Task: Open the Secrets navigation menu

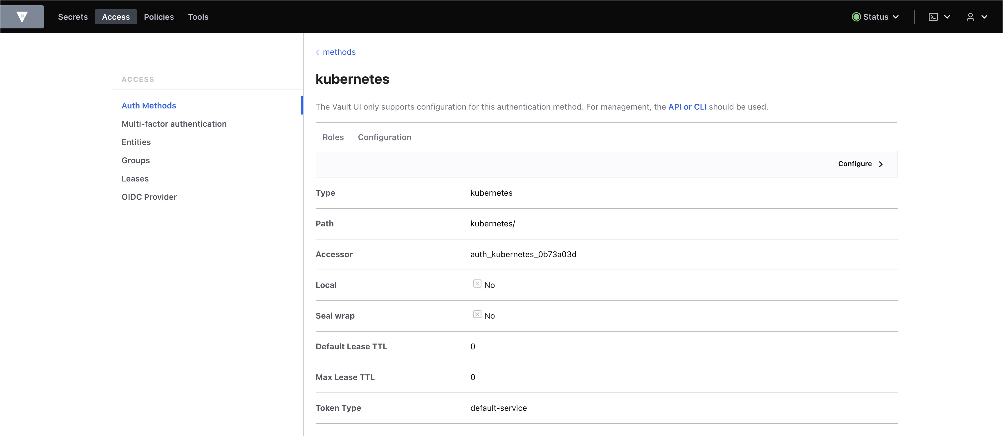Action: (x=73, y=17)
